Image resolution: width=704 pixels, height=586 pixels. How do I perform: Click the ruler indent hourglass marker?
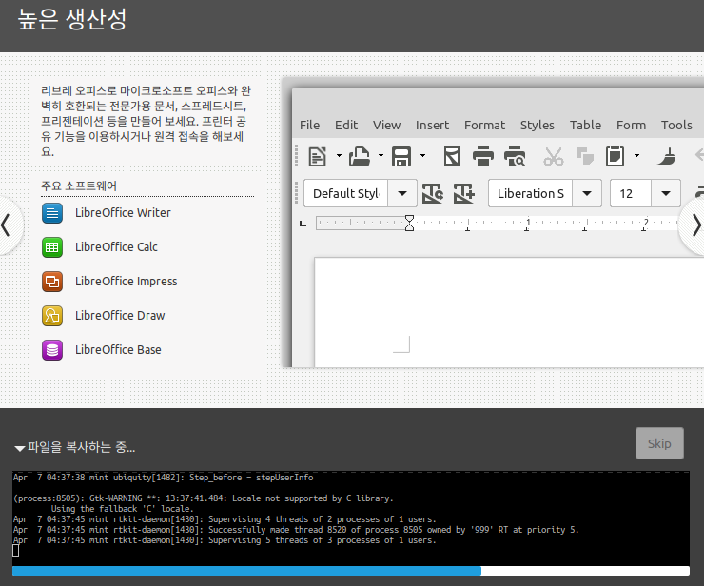[x=409, y=223]
